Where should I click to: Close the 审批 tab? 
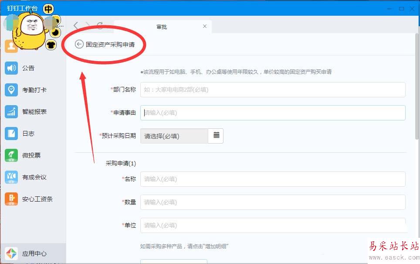click(x=205, y=26)
